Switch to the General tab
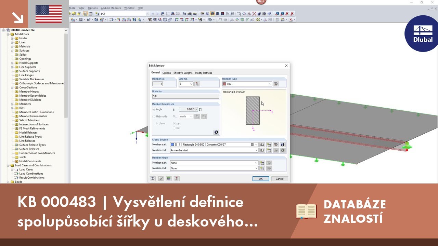The height and width of the screenshot is (246, 438). point(155,72)
